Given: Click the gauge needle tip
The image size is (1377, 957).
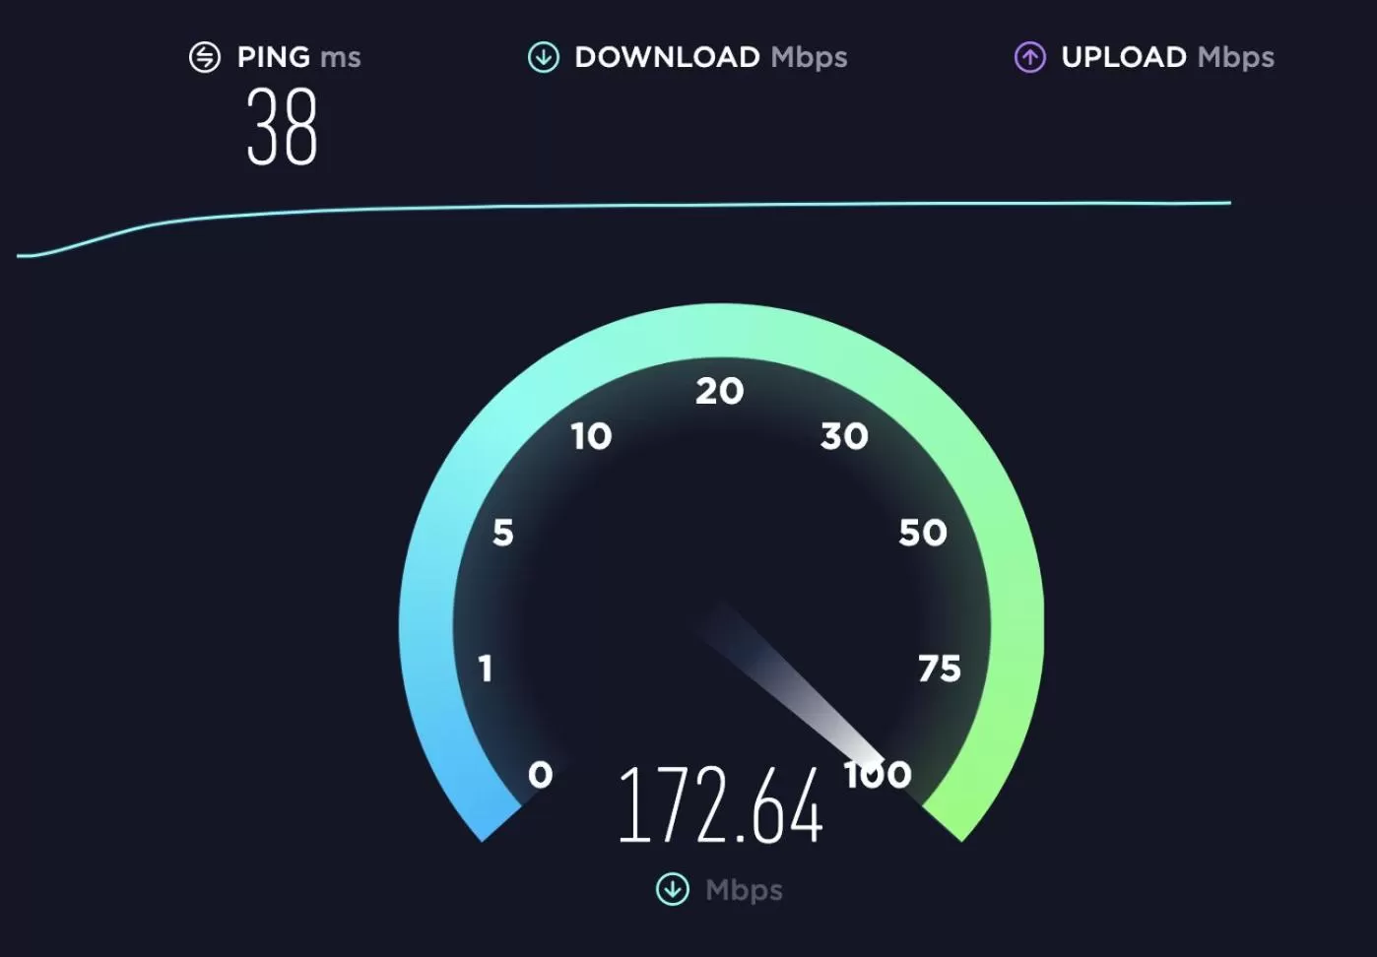Looking at the screenshot, I should click(x=875, y=758).
